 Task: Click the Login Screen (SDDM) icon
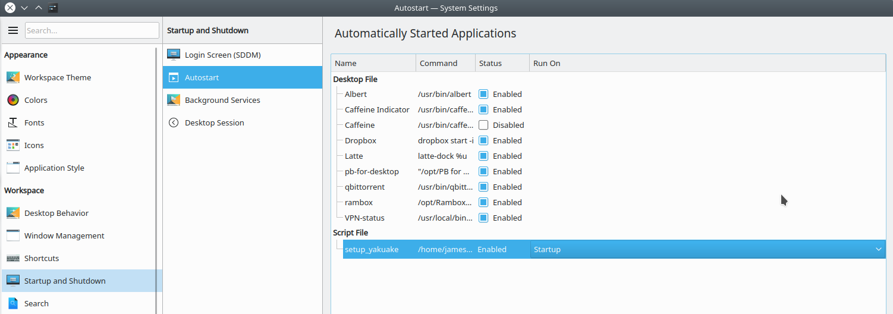[x=174, y=55]
